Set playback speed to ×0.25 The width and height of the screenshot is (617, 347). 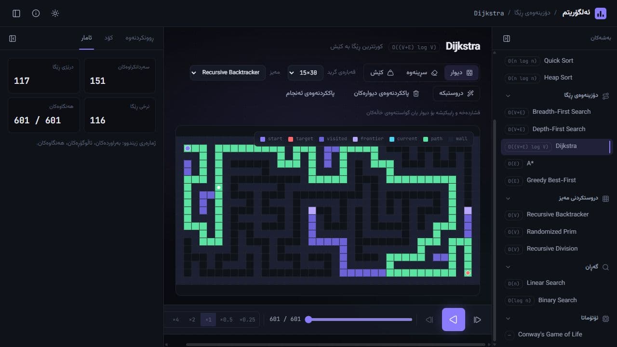[x=248, y=320]
